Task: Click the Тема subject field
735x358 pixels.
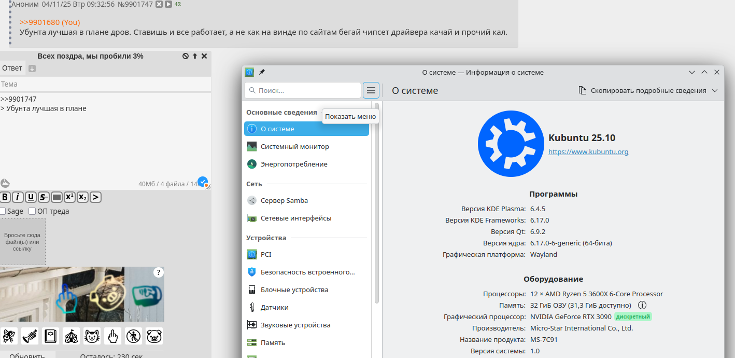Action: click(105, 84)
